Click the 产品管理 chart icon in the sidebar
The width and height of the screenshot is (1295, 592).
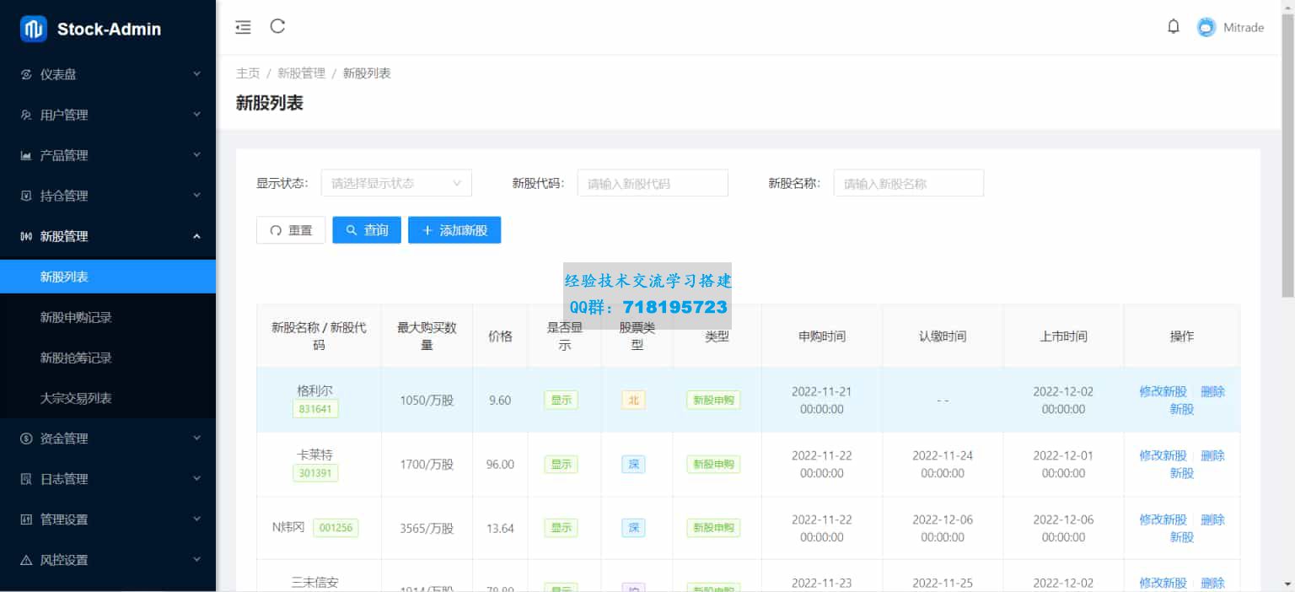pos(26,155)
